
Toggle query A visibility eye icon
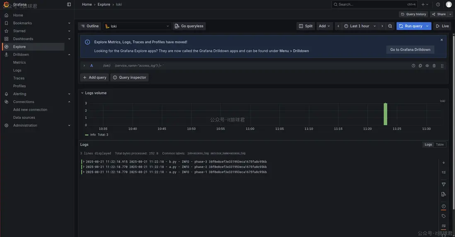point(427,66)
